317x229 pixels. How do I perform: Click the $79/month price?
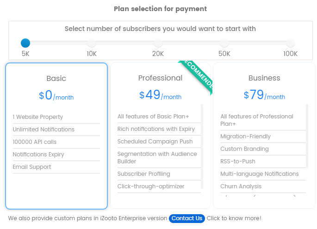click(x=264, y=95)
